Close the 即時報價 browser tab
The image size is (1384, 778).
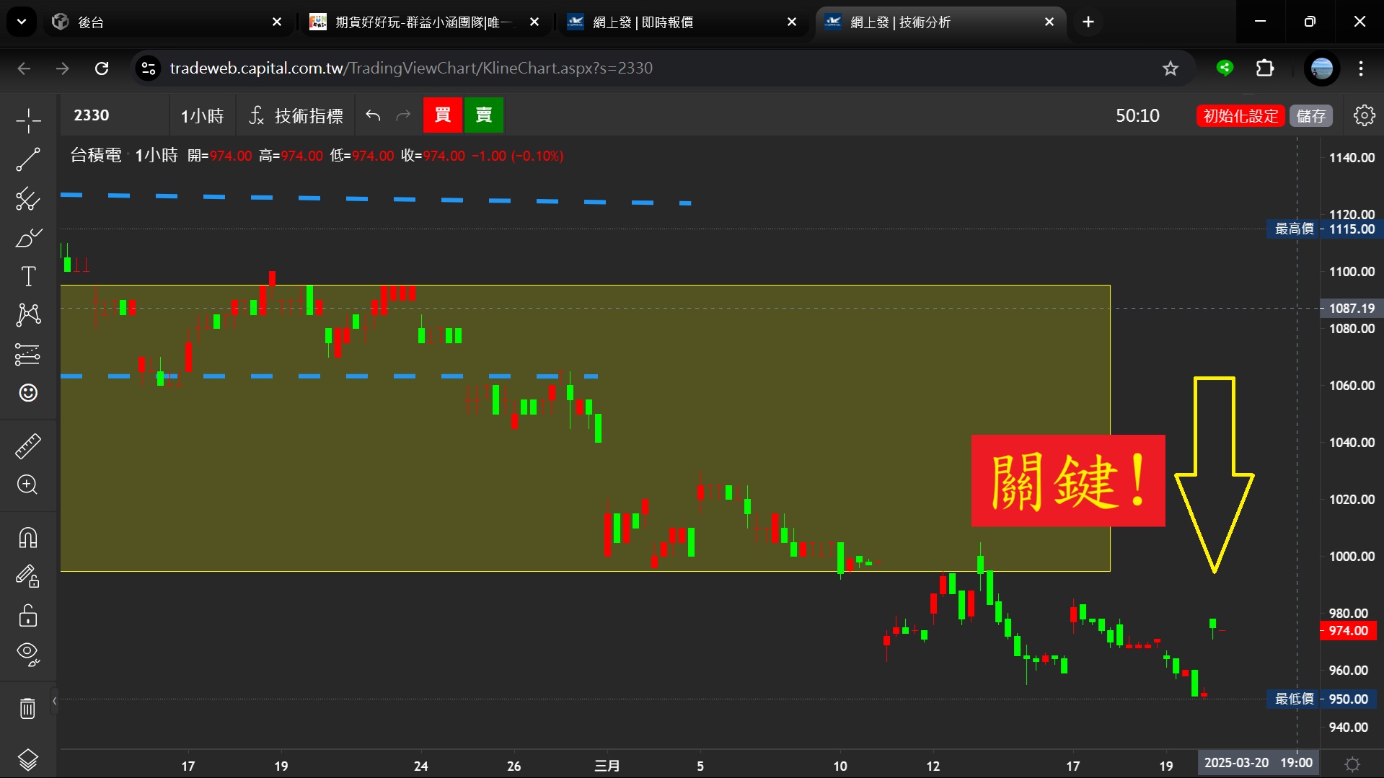(792, 22)
